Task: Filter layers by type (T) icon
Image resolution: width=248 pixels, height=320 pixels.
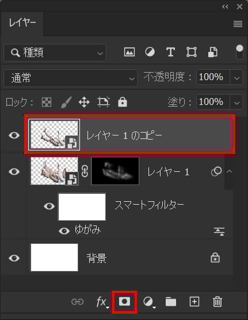Action: click(x=171, y=52)
